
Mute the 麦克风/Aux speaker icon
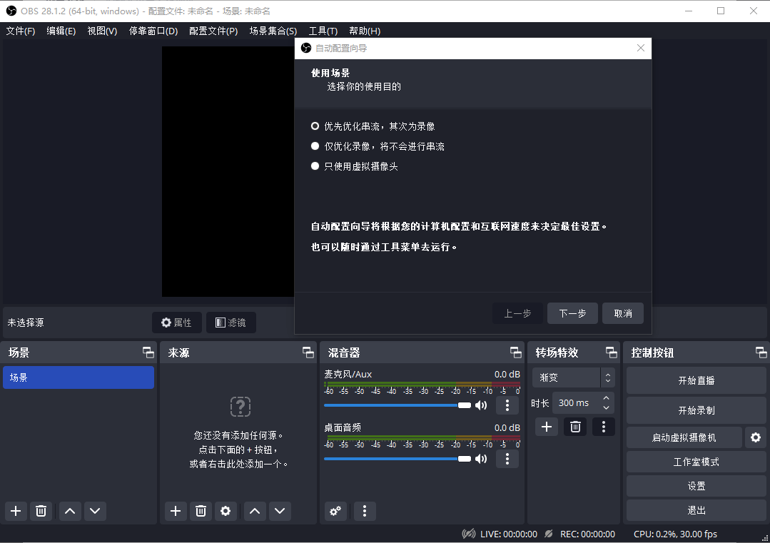(481, 405)
